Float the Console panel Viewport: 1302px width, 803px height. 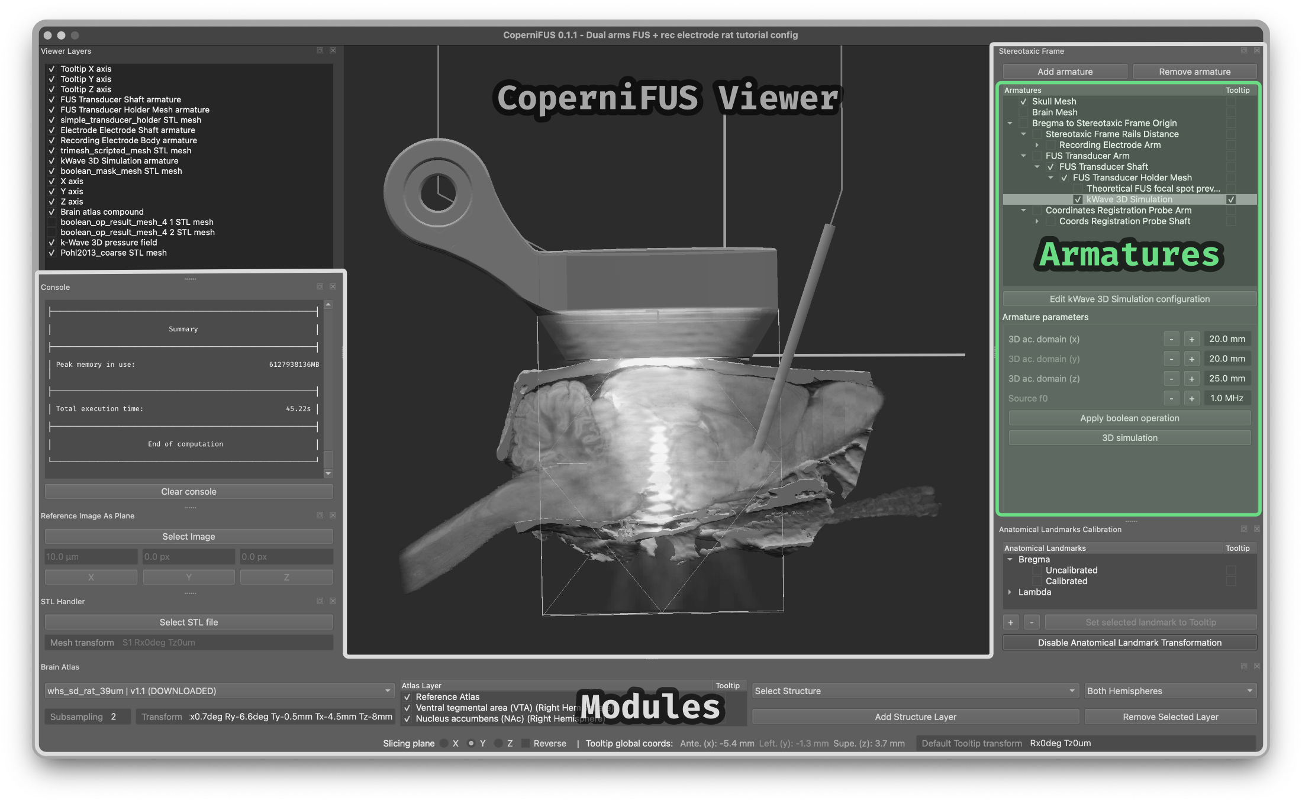(x=320, y=286)
